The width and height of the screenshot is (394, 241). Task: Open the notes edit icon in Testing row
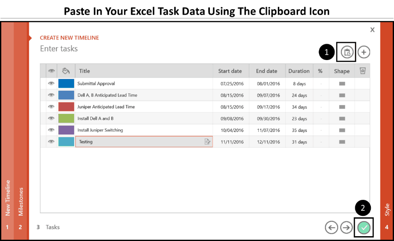[207, 142]
